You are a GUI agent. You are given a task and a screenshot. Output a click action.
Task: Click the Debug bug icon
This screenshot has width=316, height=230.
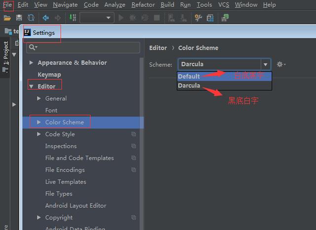[x=133, y=18]
